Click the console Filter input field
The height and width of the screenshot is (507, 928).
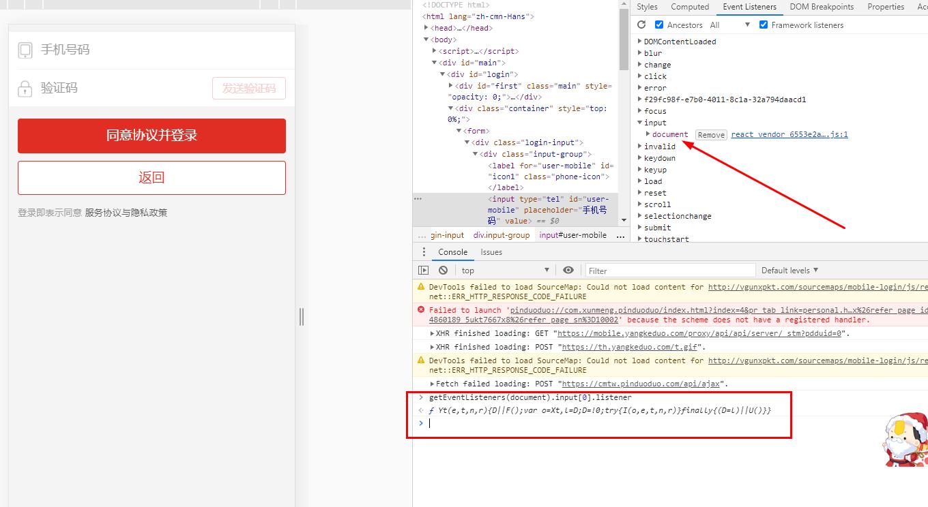tap(669, 270)
